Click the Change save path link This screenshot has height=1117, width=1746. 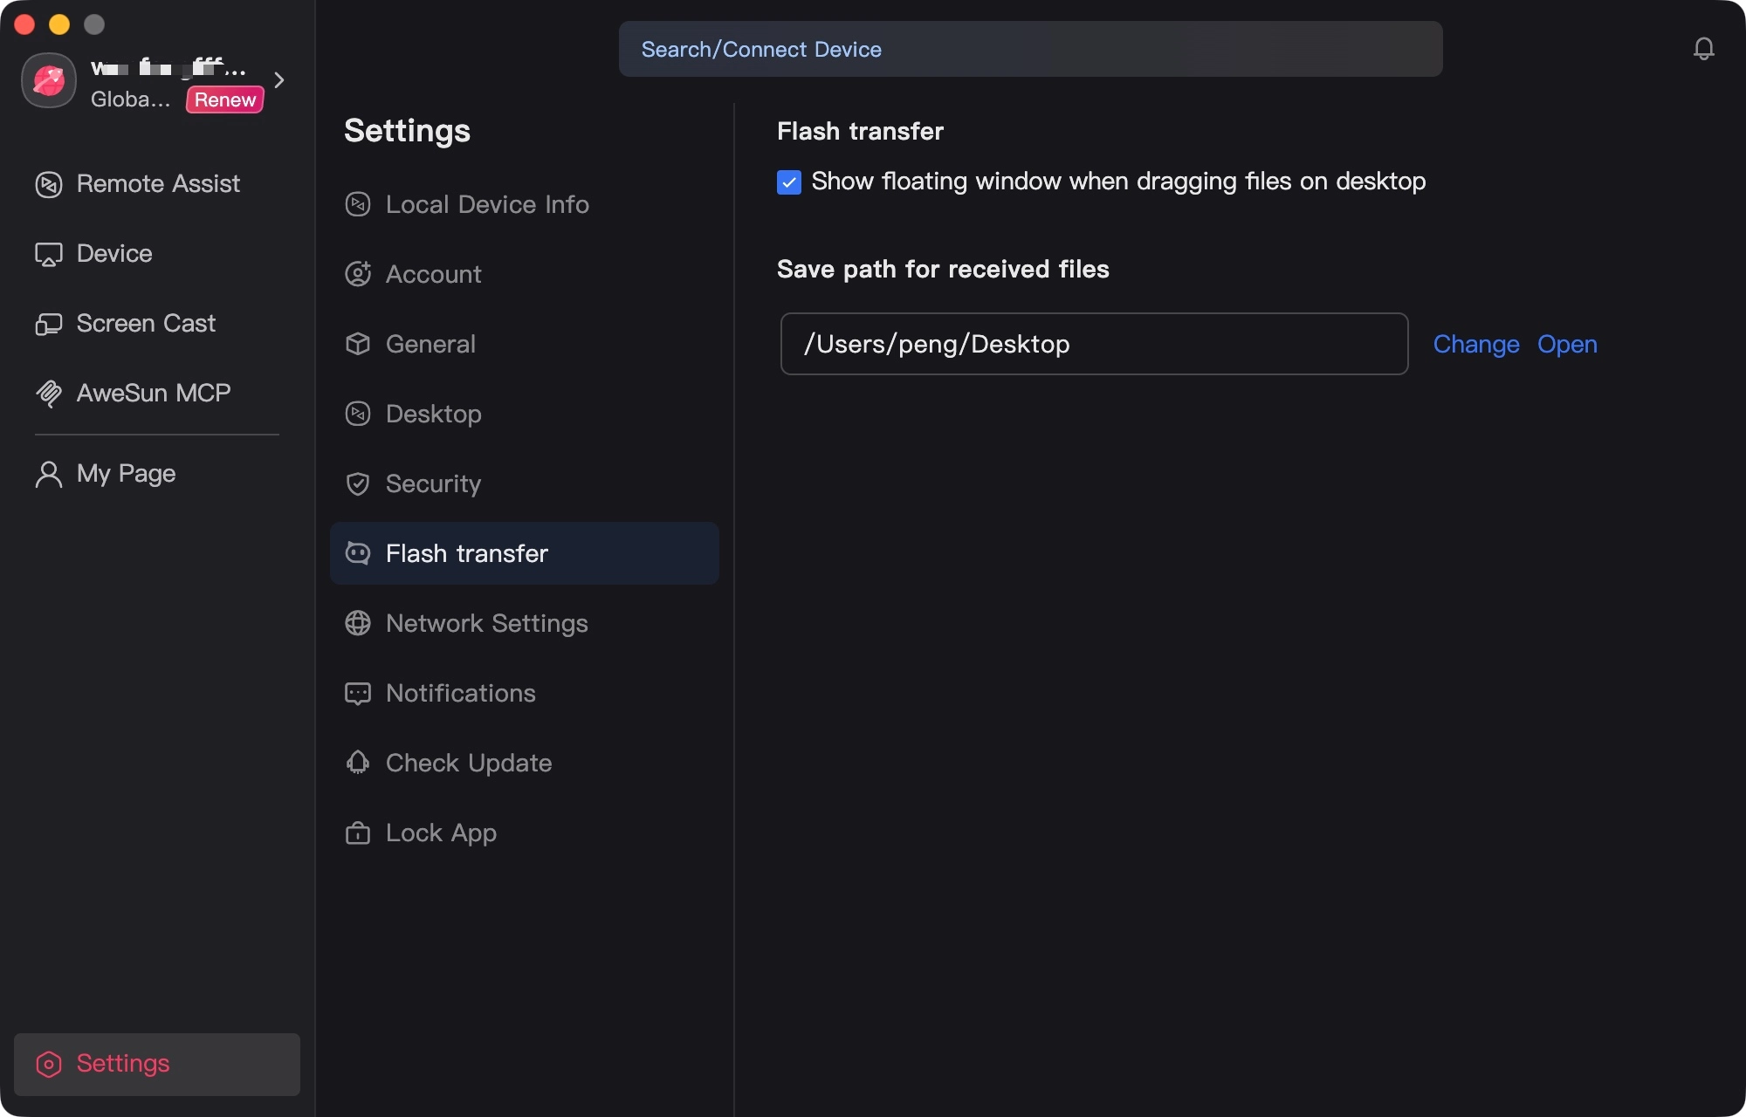1476,344
